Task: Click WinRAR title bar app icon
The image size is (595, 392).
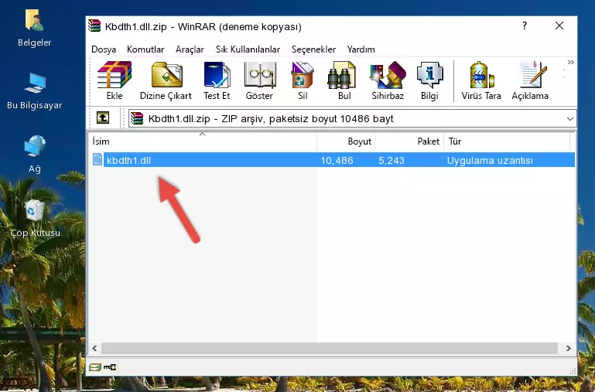Action: [94, 26]
